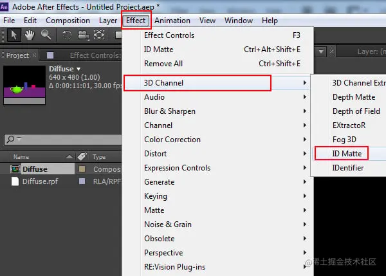Image resolution: width=386 pixels, height=276 pixels.
Task: Sort by the Type column header
Action: point(99,156)
